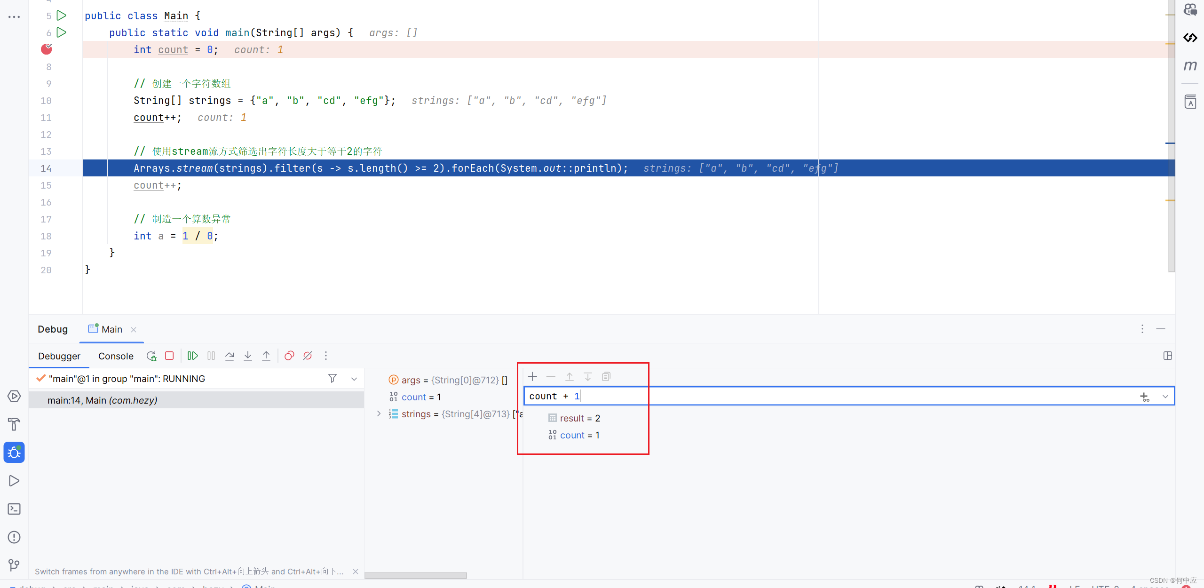Click the Step Over icon in debugger toolbar
The height and width of the screenshot is (588, 1204).
click(x=230, y=355)
